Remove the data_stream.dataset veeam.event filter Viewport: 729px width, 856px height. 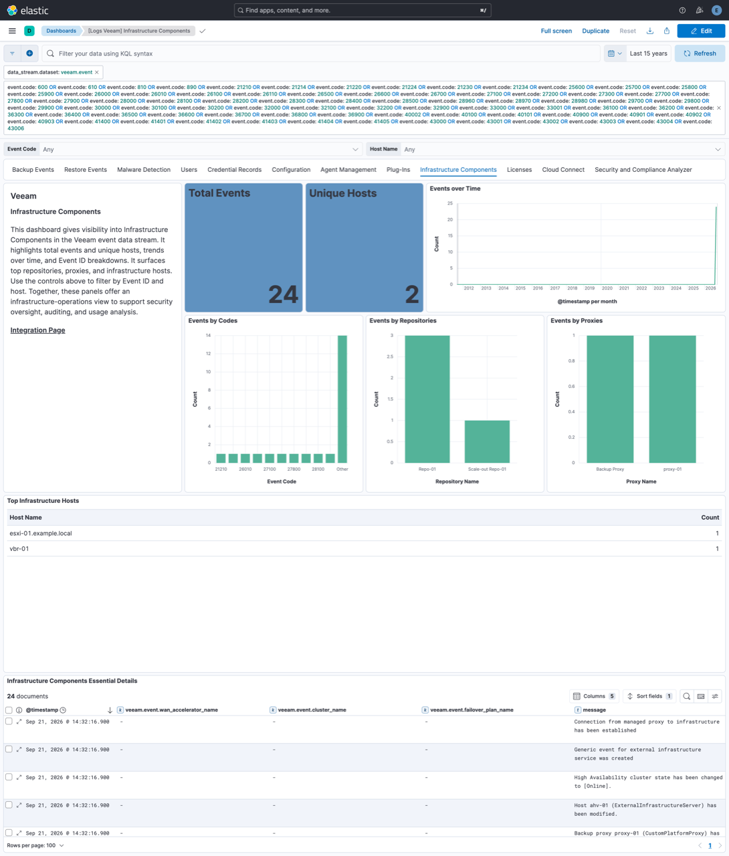[x=97, y=72]
